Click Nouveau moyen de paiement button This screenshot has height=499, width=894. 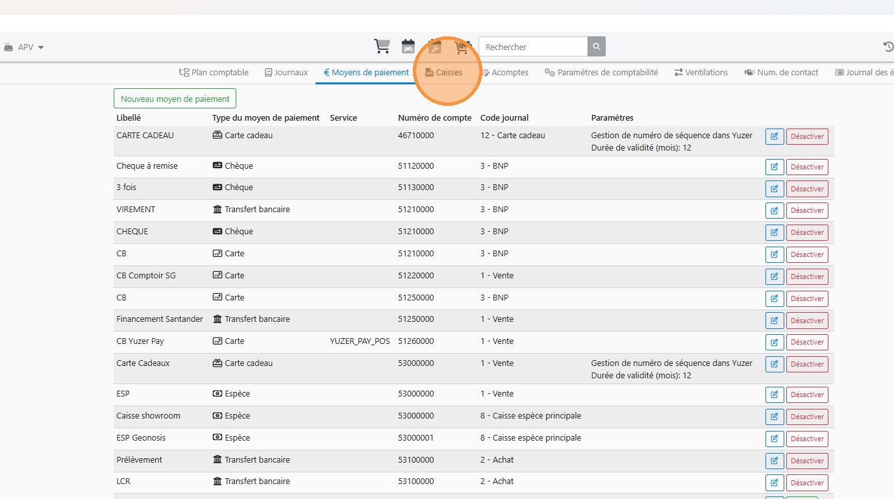(175, 99)
